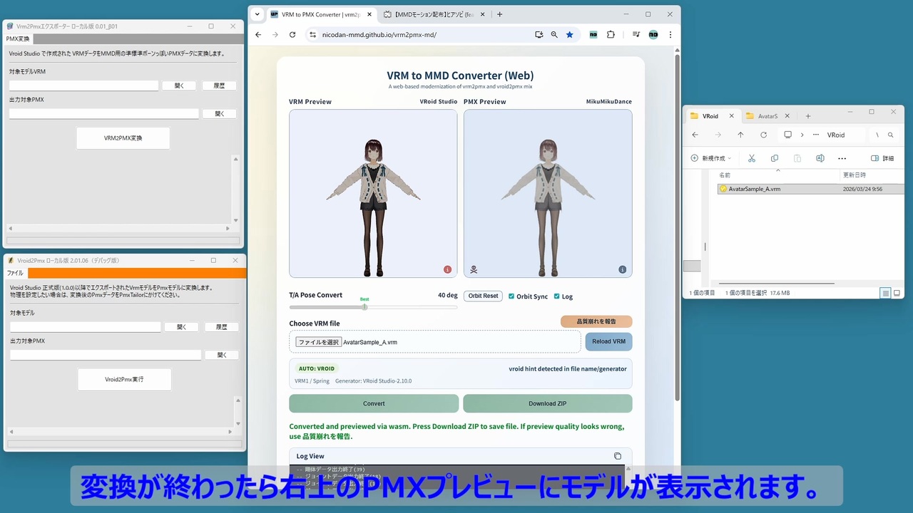
Task: Go back in the Chrome browser
Action: click(258, 34)
